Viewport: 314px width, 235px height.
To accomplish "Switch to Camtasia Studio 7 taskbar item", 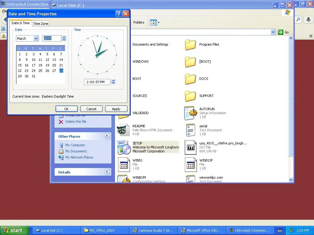I will pos(153,230).
